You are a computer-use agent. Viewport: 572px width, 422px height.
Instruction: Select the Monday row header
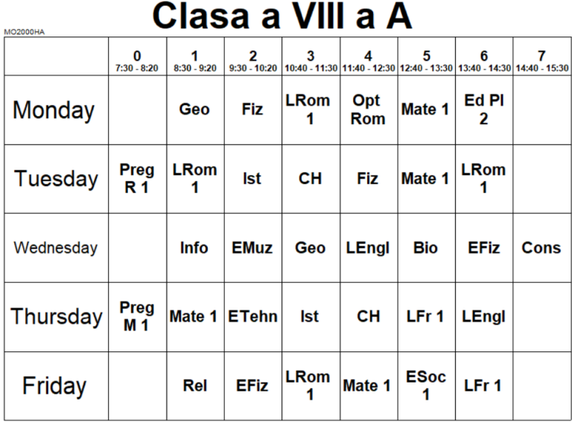(54, 110)
